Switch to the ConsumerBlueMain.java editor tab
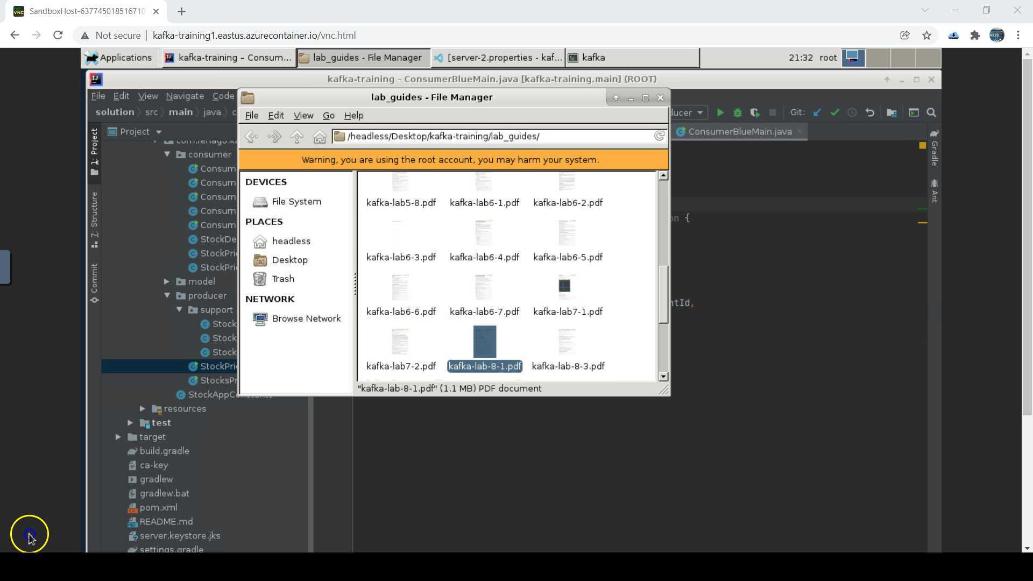The image size is (1033, 581). coord(739,131)
